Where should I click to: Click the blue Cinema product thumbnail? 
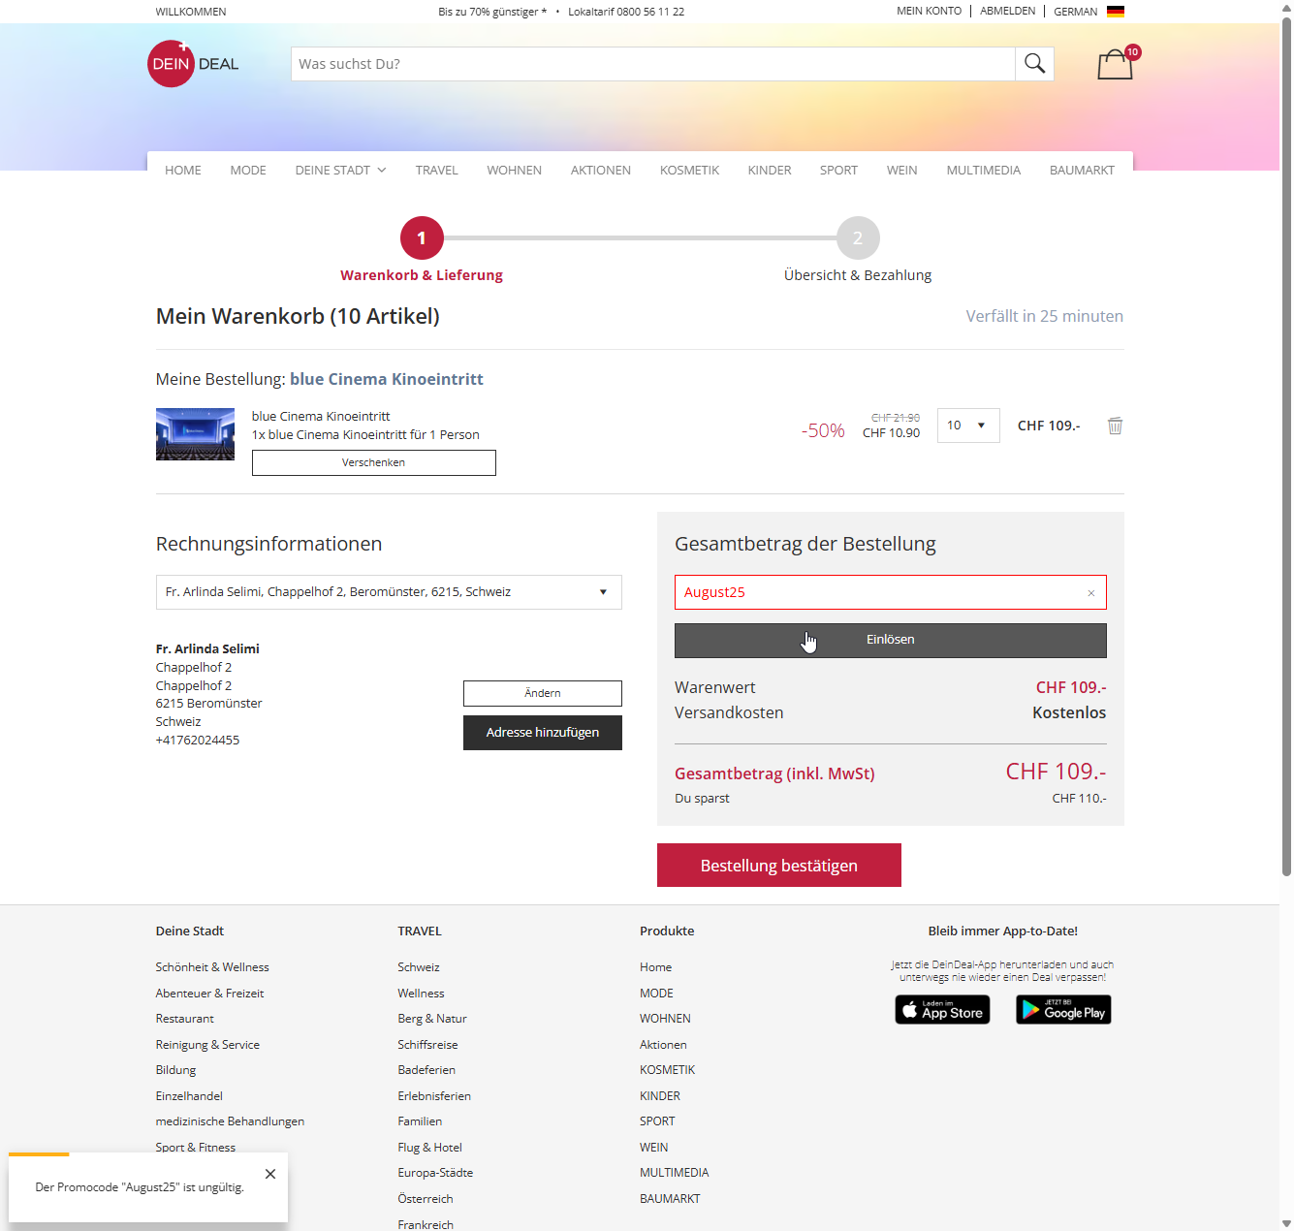coord(195,434)
